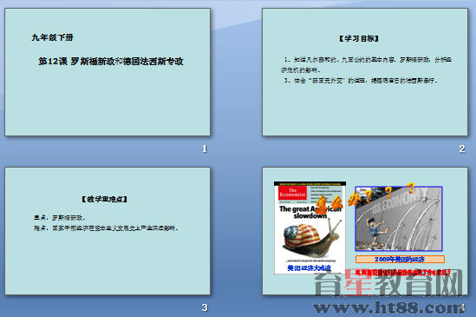Click the slide number 3 label

pos(205,307)
